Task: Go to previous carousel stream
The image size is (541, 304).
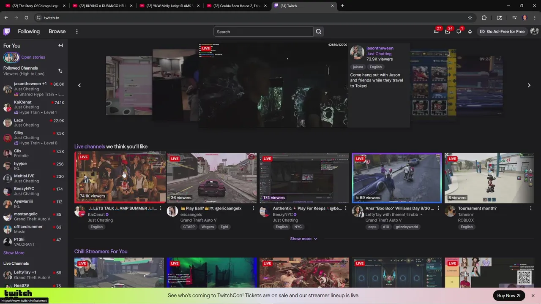Action: point(79,85)
